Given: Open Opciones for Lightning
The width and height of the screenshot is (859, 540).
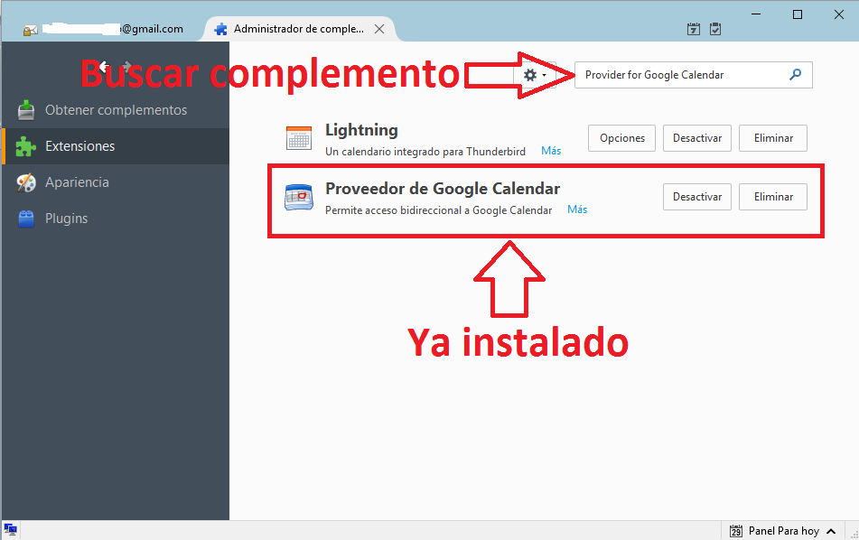Looking at the screenshot, I should [621, 138].
